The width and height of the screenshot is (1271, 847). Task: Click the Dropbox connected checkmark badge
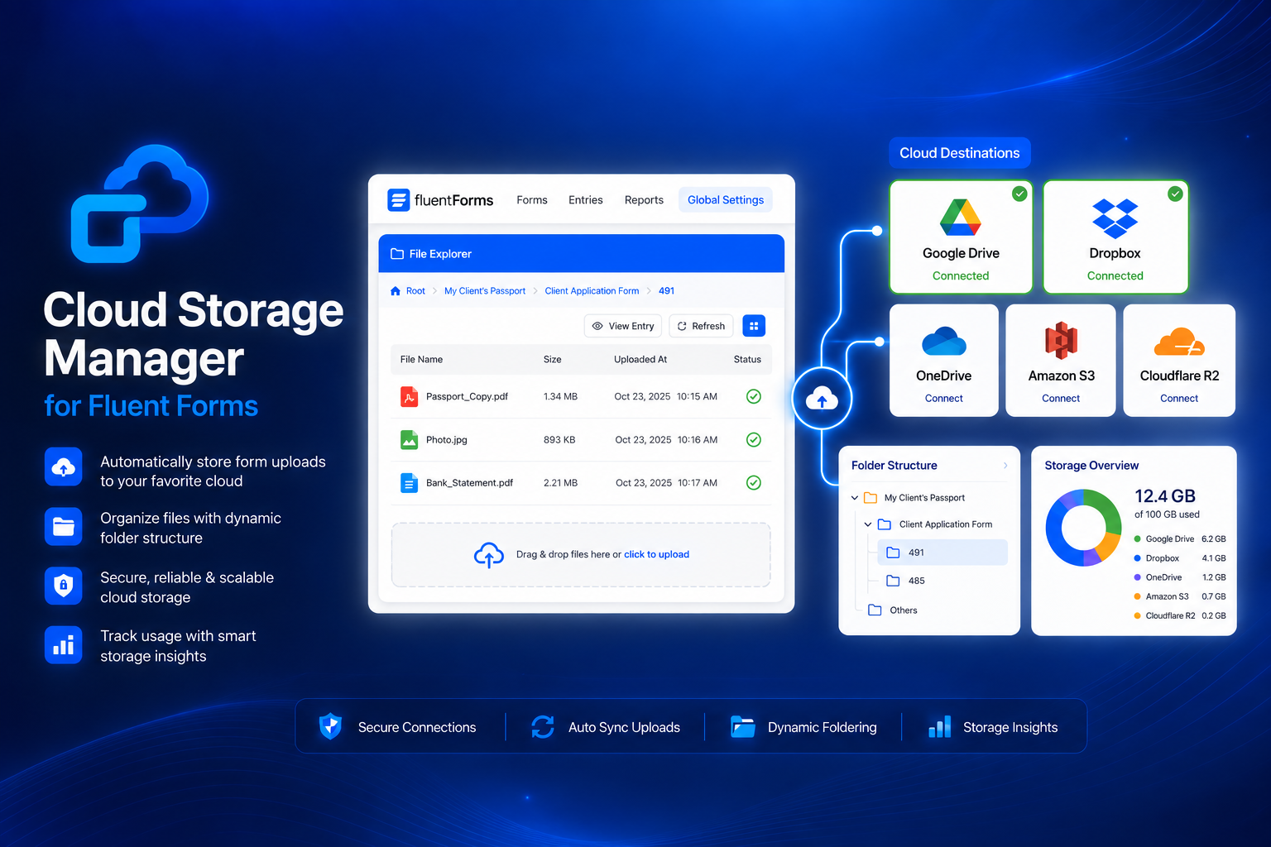click(1175, 194)
